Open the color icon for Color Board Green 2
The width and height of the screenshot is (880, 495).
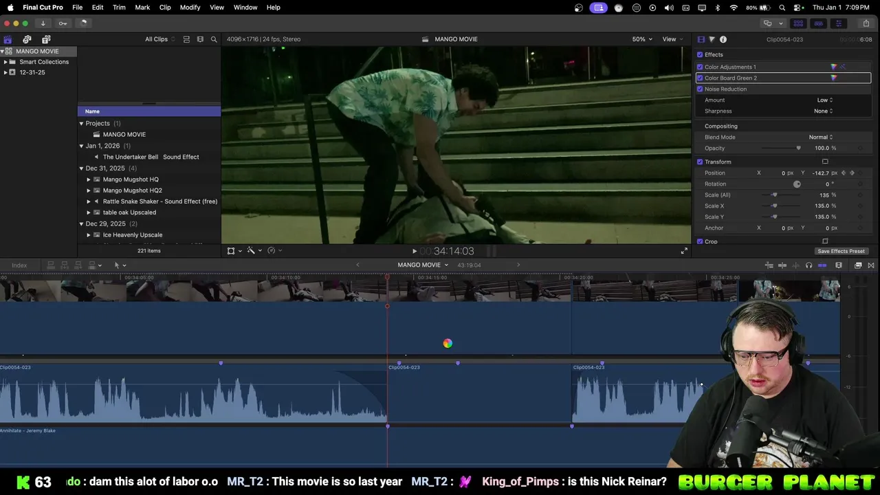point(833,78)
